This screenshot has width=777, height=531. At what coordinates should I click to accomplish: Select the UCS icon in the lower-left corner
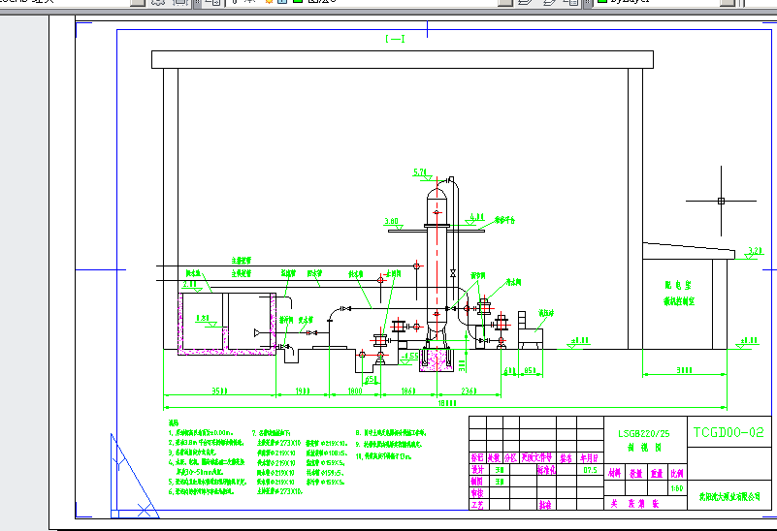click(x=134, y=476)
